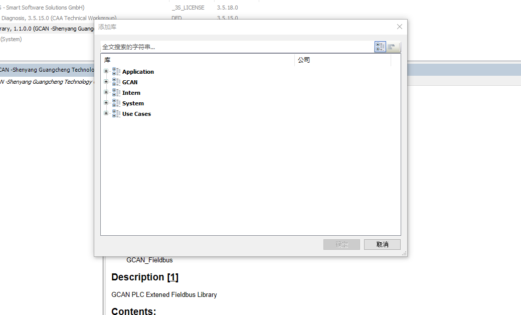The height and width of the screenshot is (315, 521).
Task: Select the Use Cases label in the tree
Action: [136, 114]
